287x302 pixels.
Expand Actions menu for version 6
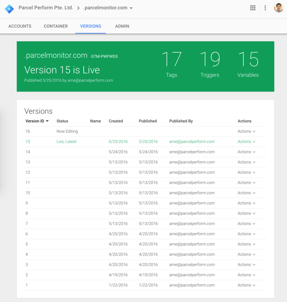[246, 234]
